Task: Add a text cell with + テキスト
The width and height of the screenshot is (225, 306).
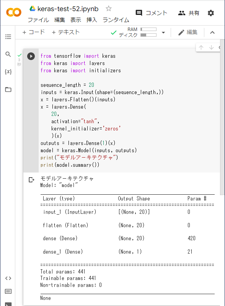Action: coord(66,32)
